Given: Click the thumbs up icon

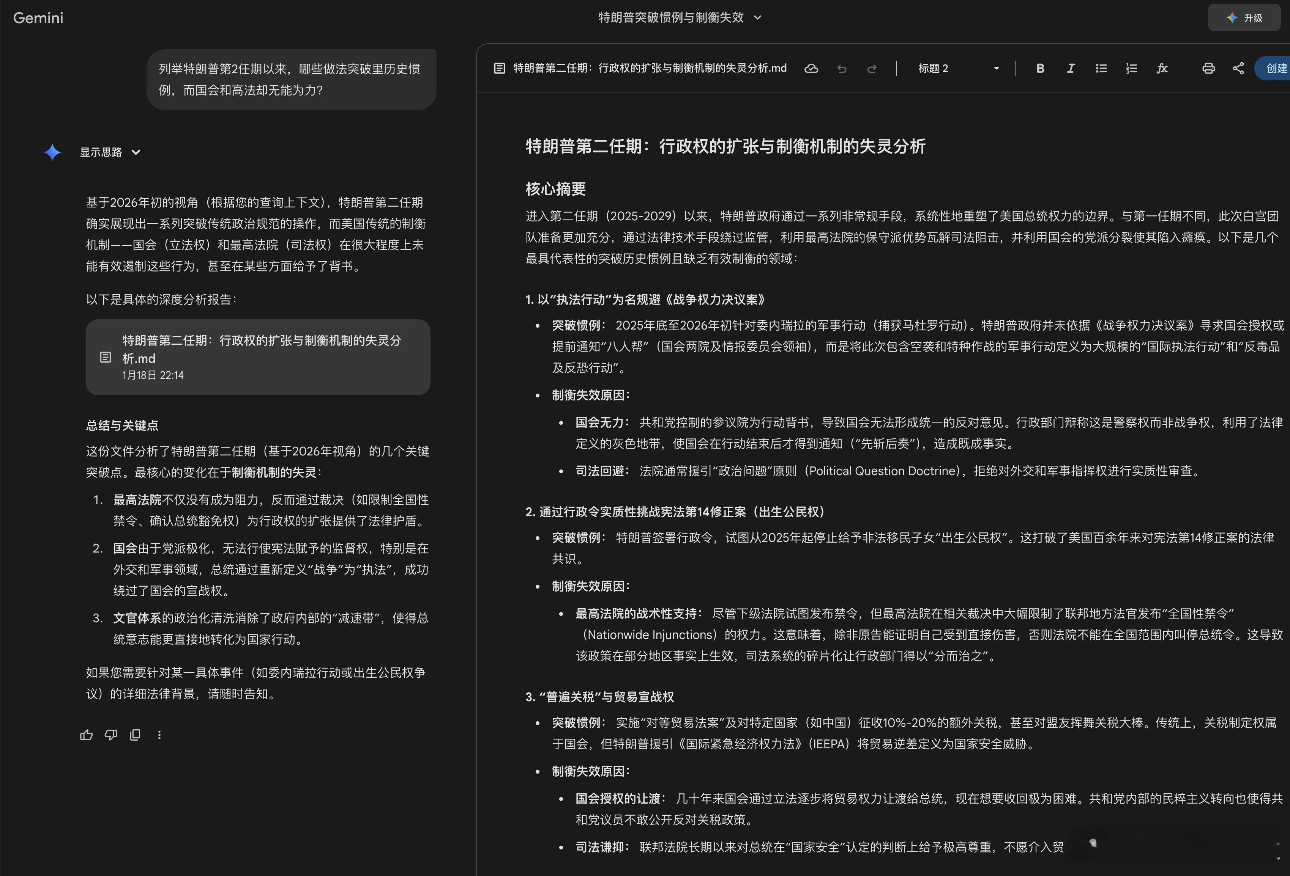Looking at the screenshot, I should tap(87, 735).
